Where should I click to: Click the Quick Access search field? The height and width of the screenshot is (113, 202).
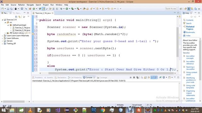pos(171,9)
